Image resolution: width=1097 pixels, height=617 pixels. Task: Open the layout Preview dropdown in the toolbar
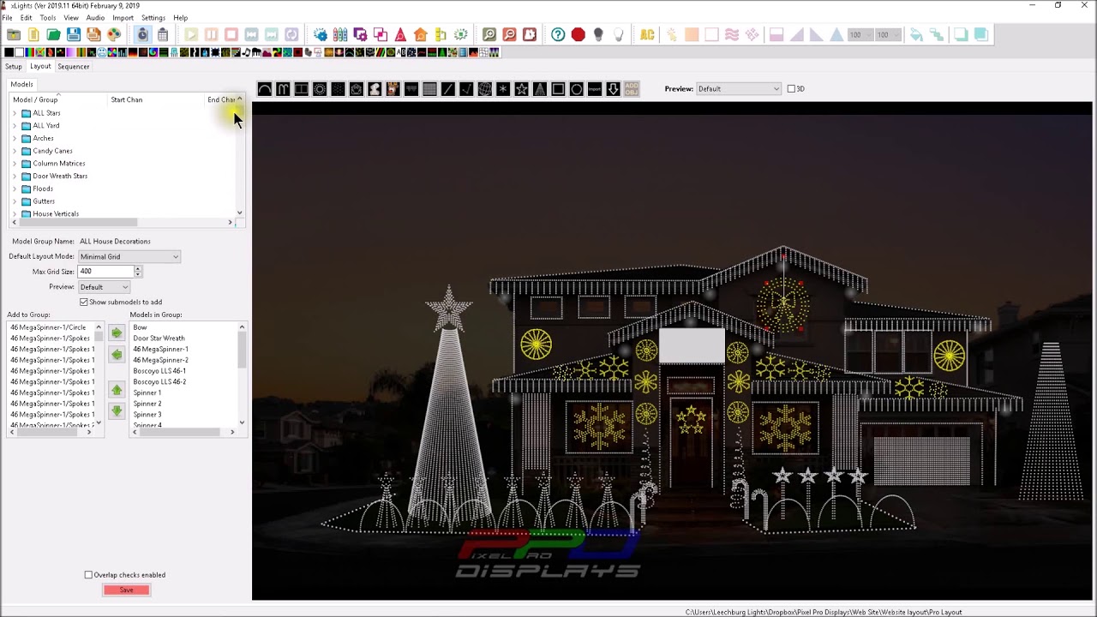pyautogui.click(x=739, y=89)
